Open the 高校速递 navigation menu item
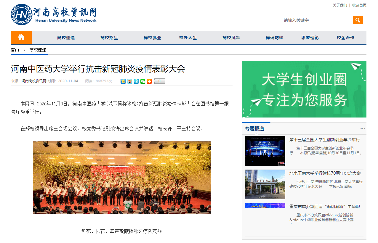This screenshot has width=378, height=243. tap(66, 38)
